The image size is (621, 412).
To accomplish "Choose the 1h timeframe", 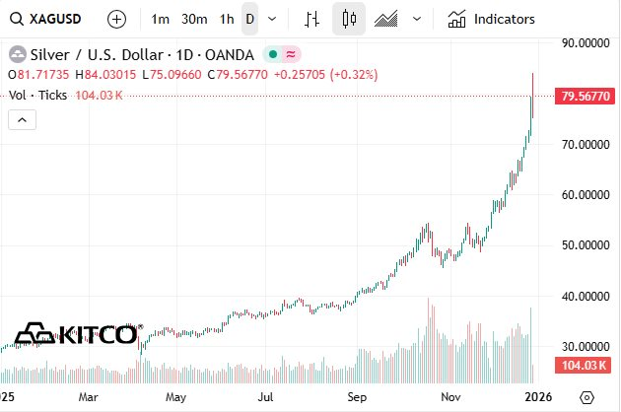I will [227, 19].
